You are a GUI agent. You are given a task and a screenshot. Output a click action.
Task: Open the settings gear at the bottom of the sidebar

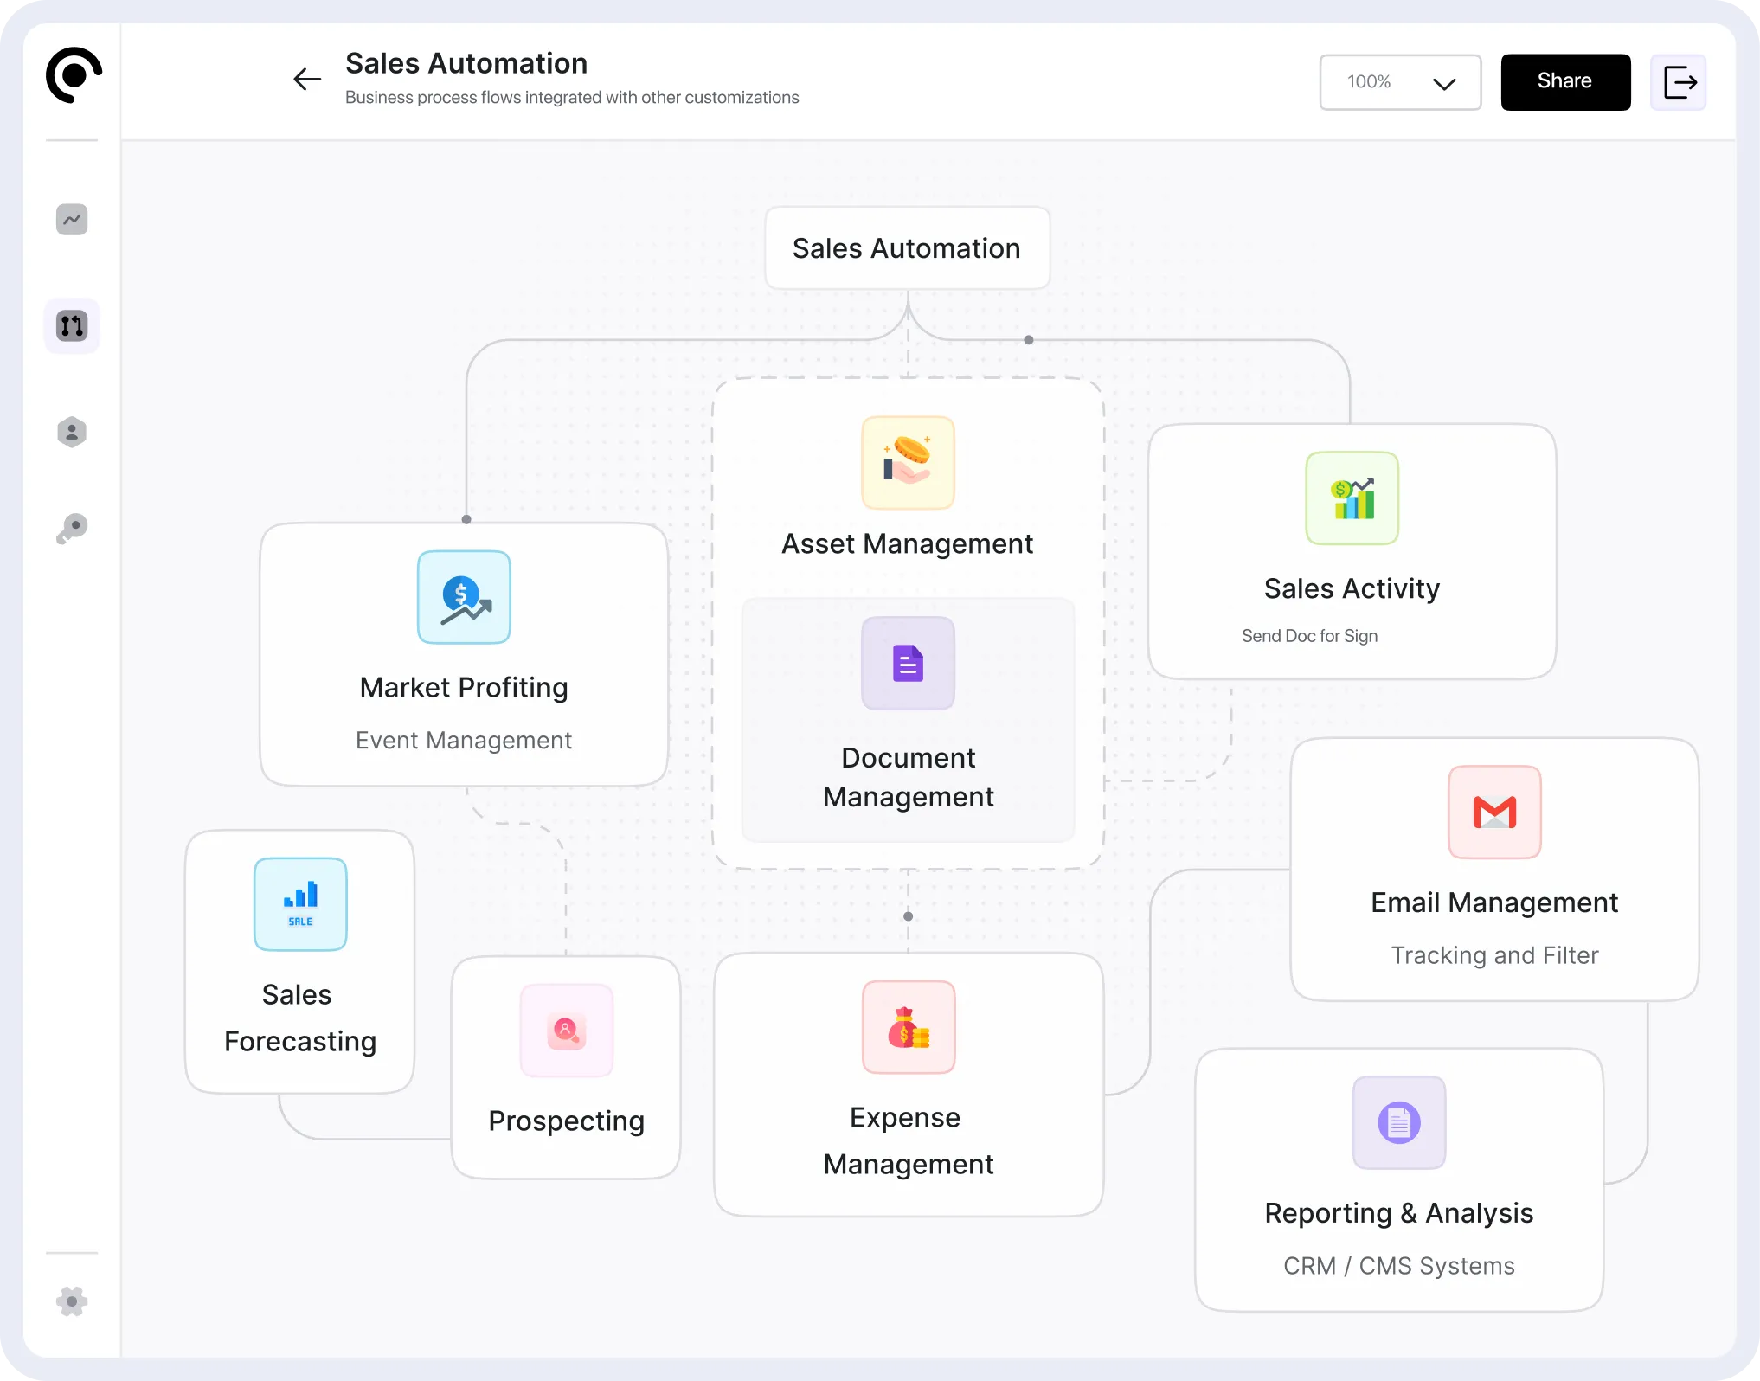pos(72,1301)
